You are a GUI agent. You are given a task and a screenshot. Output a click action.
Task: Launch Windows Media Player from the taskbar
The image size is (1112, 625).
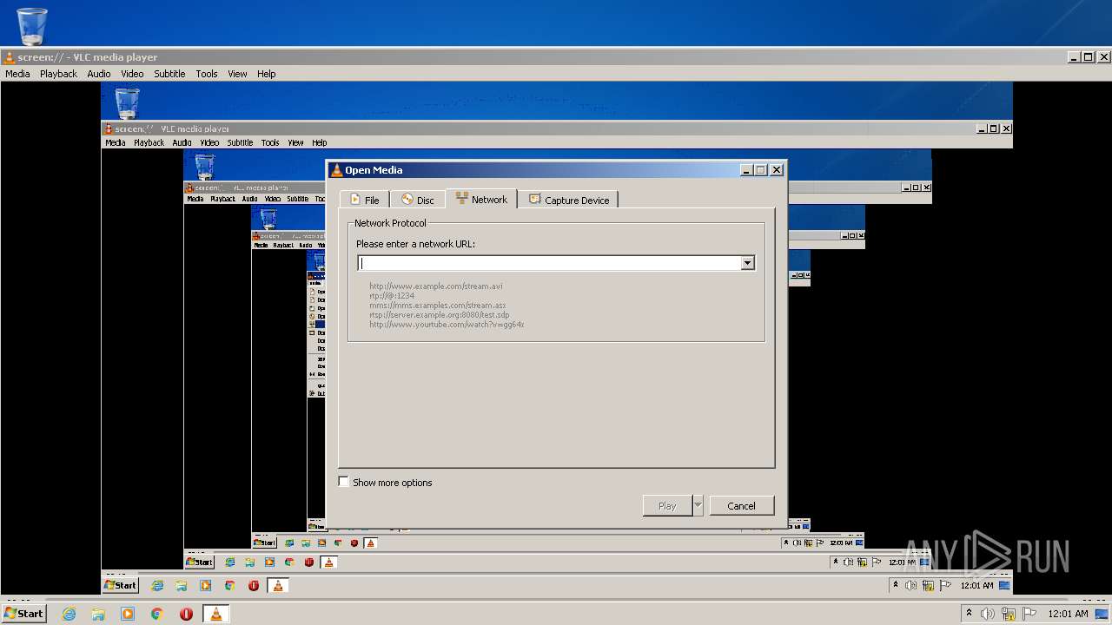(x=128, y=614)
